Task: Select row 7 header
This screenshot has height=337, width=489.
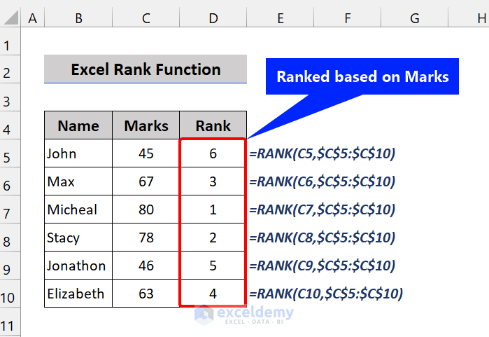Action: (10, 209)
